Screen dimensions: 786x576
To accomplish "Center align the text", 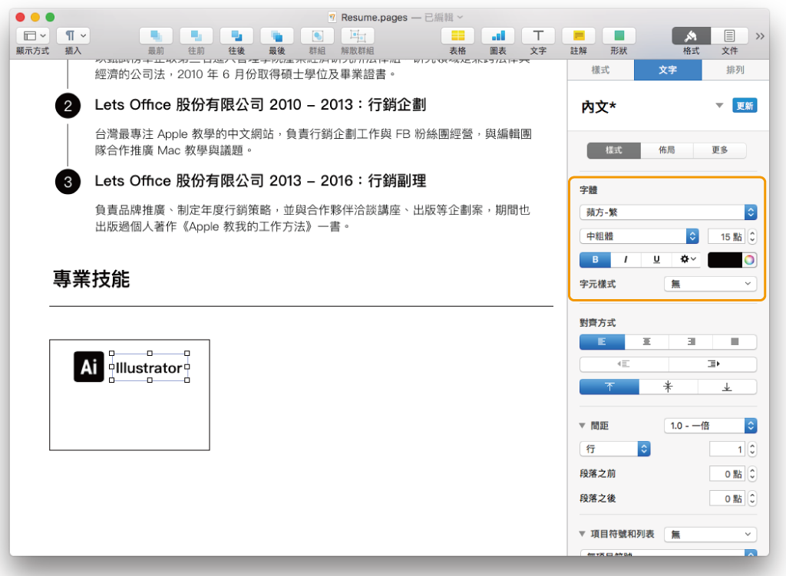I will [x=646, y=341].
